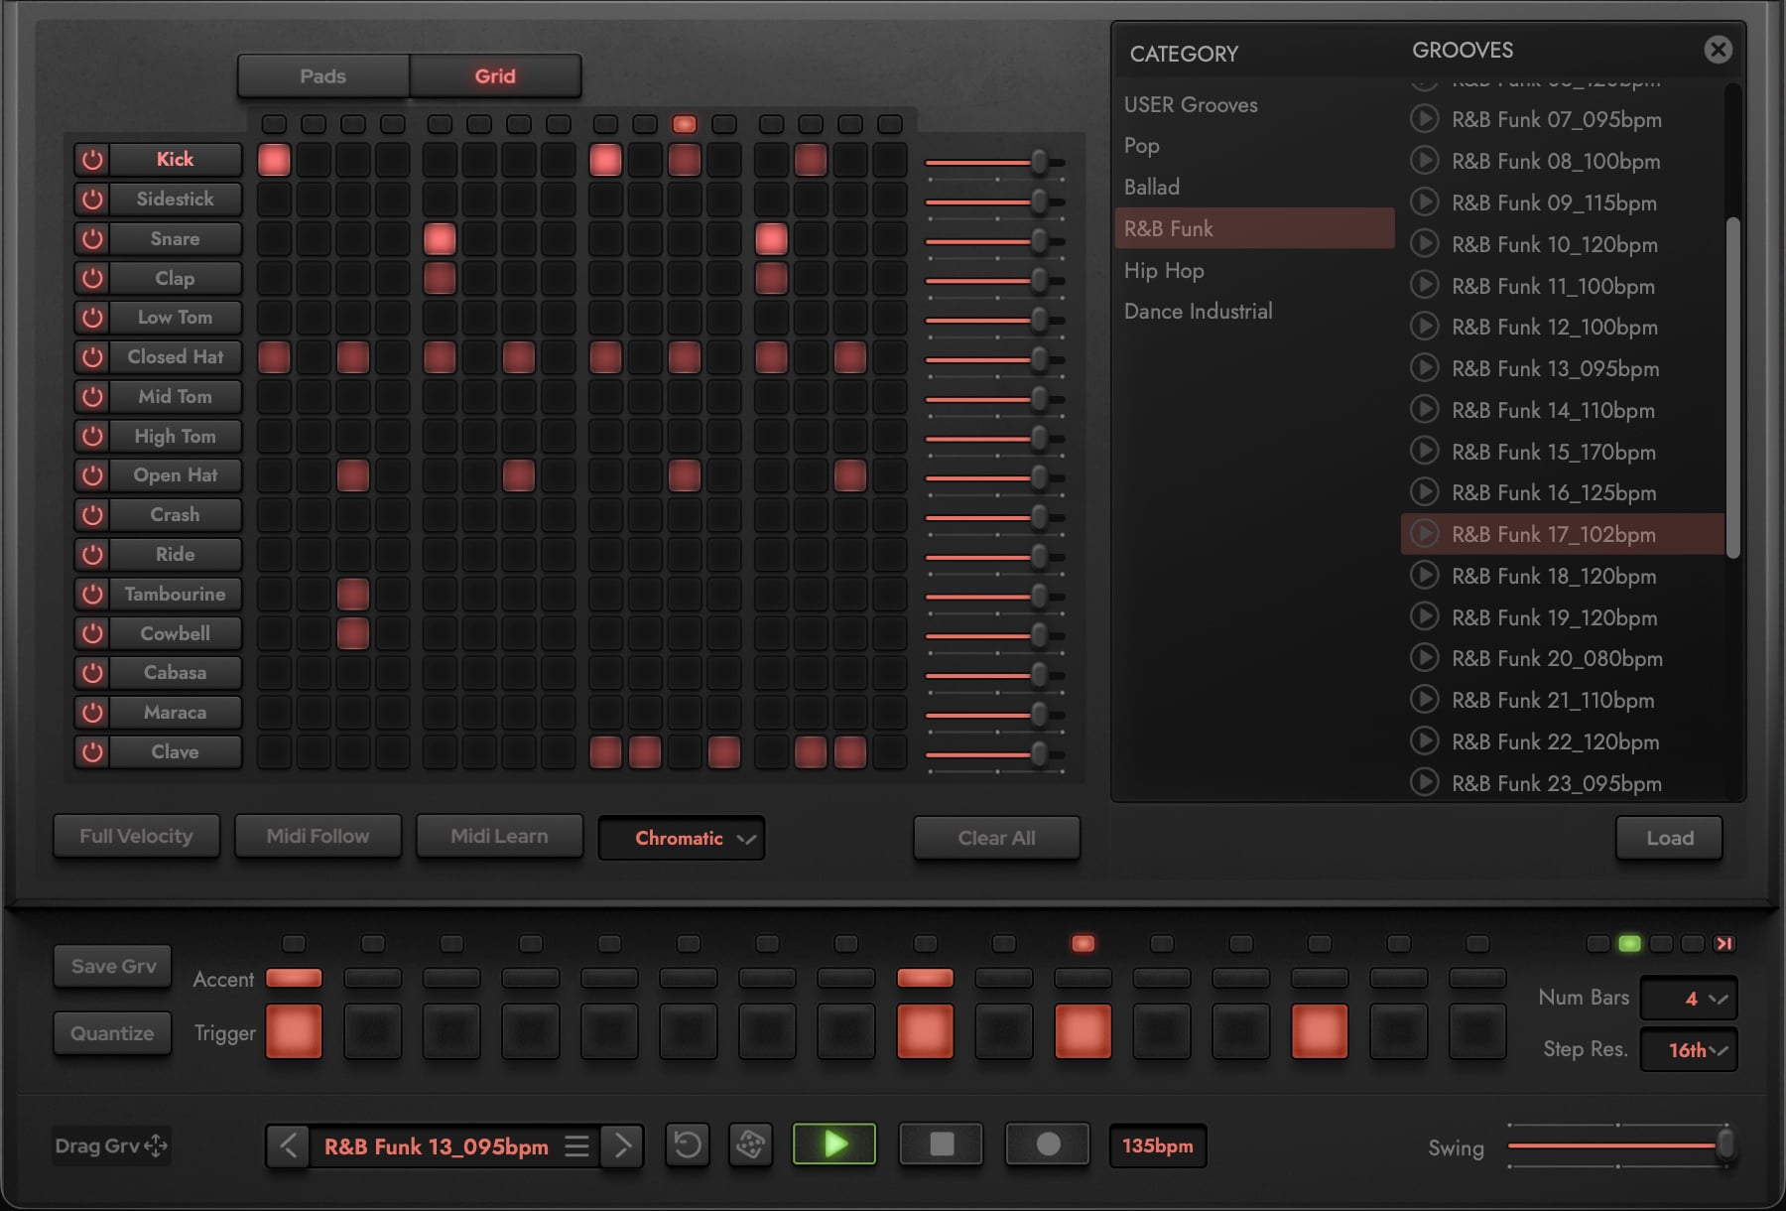Viewport: 1786px width, 1211px height.
Task: Select the R&B Funk category
Action: pos(1255,228)
